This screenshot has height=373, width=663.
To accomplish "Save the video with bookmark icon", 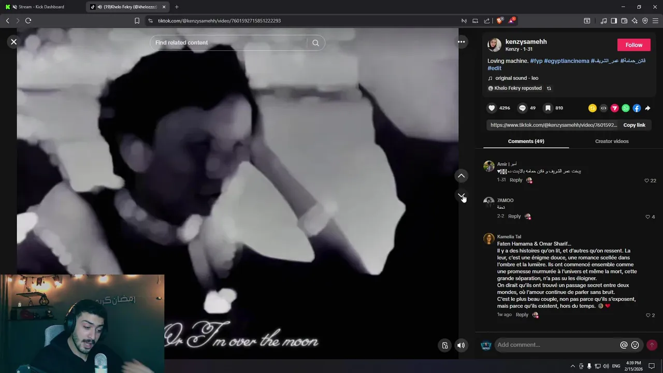I will (x=547, y=108).
